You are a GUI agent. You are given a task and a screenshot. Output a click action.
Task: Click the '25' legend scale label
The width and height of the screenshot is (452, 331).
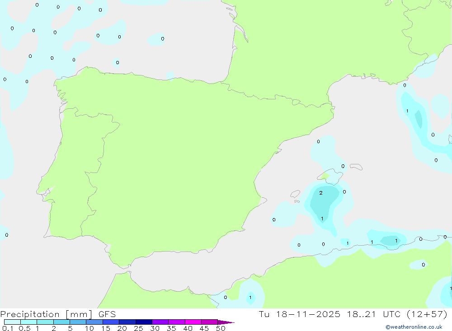pyautogui.click(x=139, y=328)
